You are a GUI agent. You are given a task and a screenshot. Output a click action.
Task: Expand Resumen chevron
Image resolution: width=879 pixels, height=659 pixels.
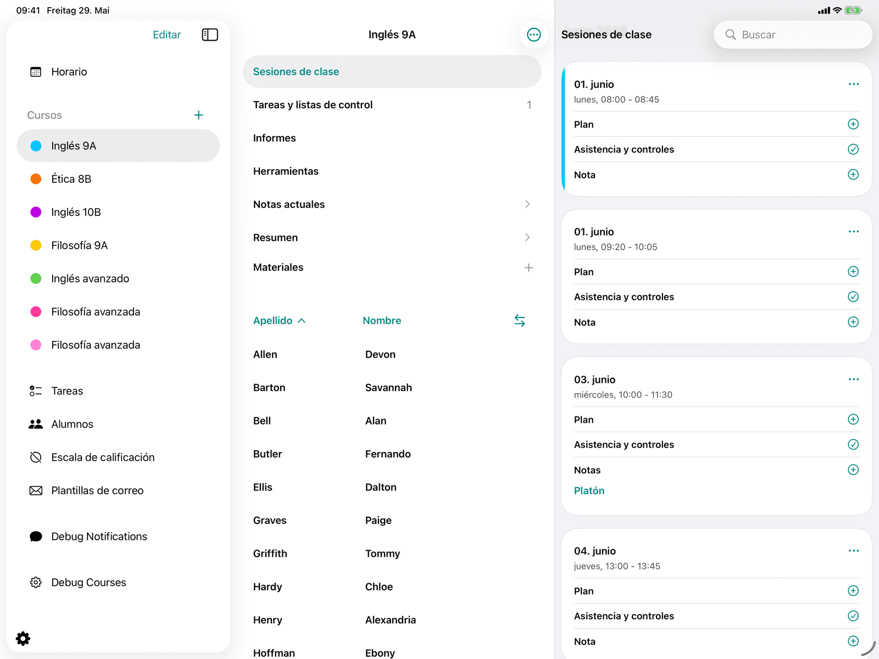(527, 238)
